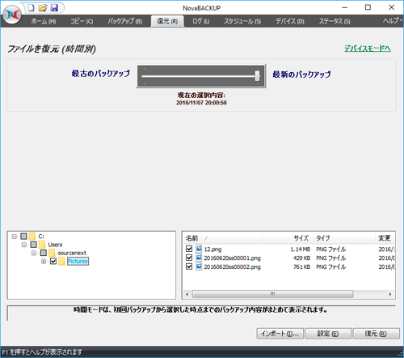This screenshot has height=358, width=404.
Task: Click the 最古のバックアップ label
Action: point(101,74)
